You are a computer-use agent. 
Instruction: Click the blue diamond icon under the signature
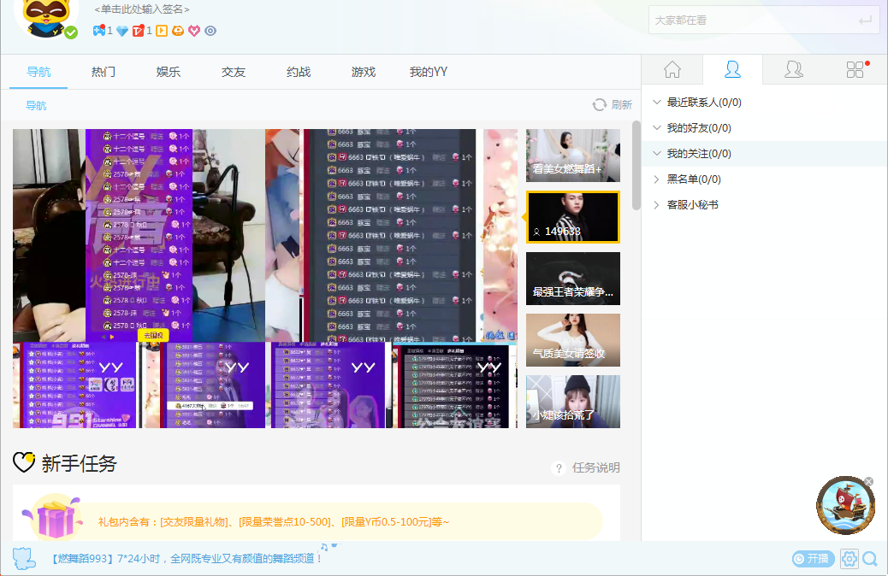pyautogui.click(x=121, y=30)
